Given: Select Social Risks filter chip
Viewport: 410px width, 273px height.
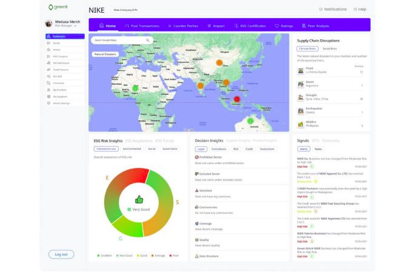Looking at the screenshot, I should tap(329, 49).
